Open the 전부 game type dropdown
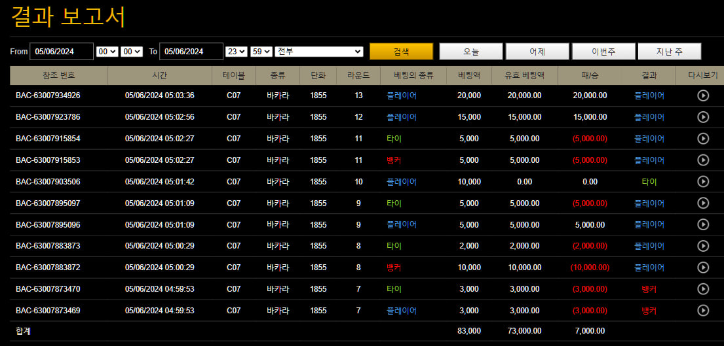The image size is (724, 346). pyautogui.click(x=319, y=52)
